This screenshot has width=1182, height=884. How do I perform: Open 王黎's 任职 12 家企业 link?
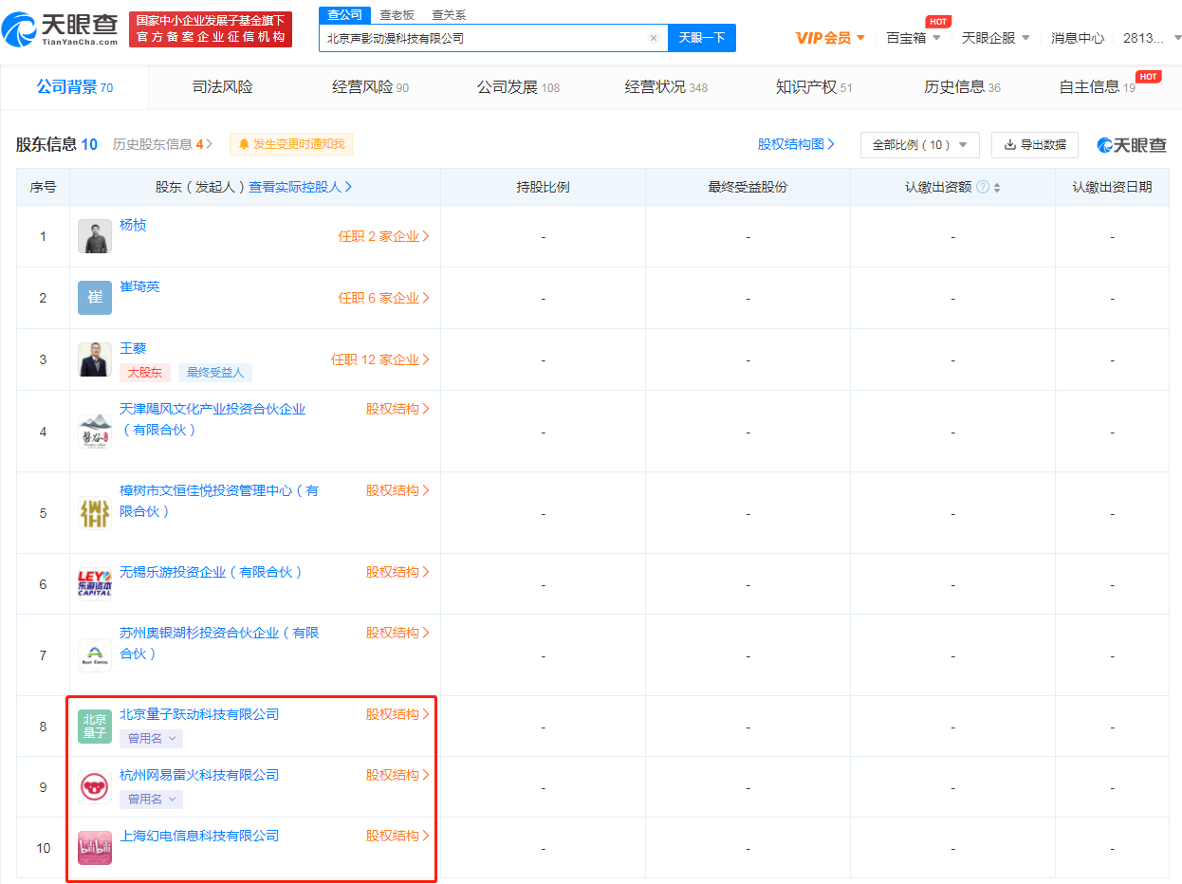pos(380,359)
